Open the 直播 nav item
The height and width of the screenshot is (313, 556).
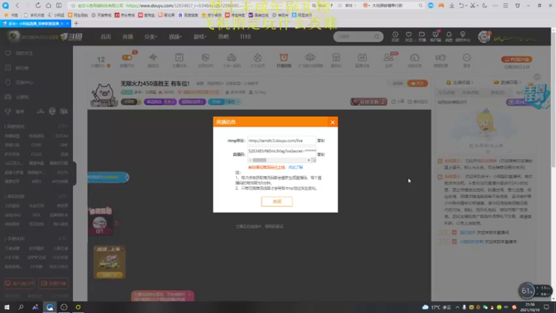pos(128,37)
